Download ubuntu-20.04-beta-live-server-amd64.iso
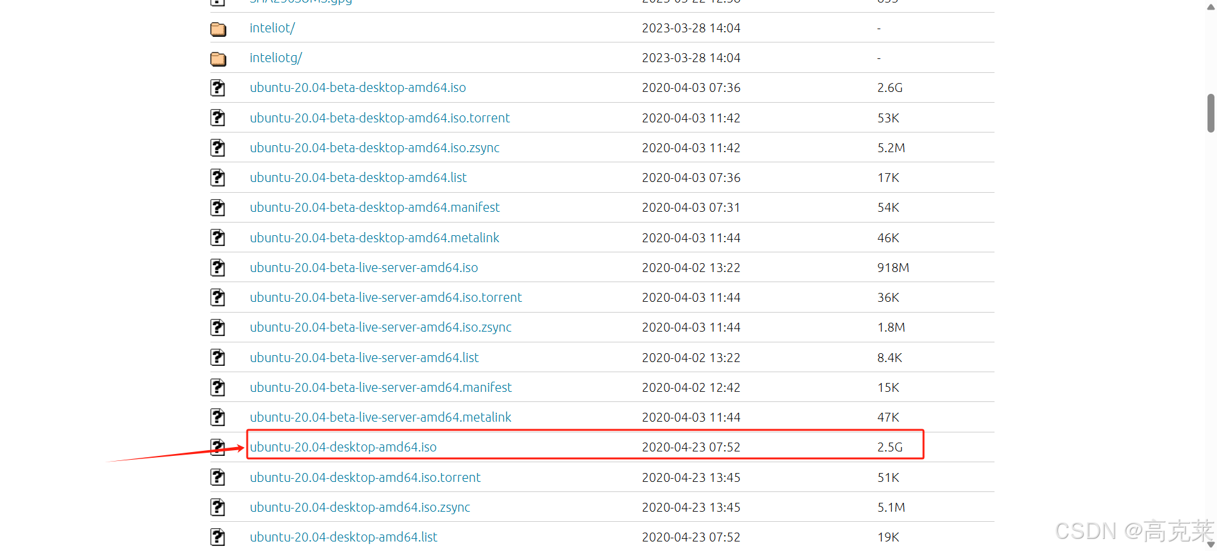 (364, 268)
